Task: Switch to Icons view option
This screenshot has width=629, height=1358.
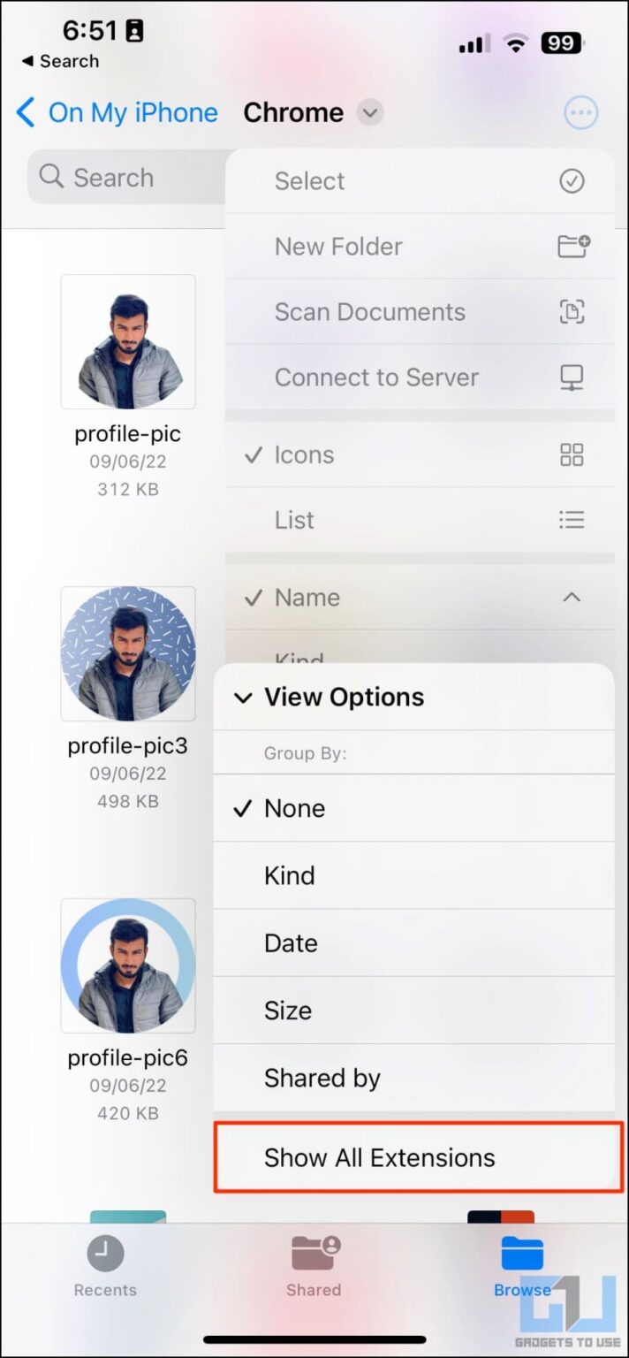Action: (420, 454)
